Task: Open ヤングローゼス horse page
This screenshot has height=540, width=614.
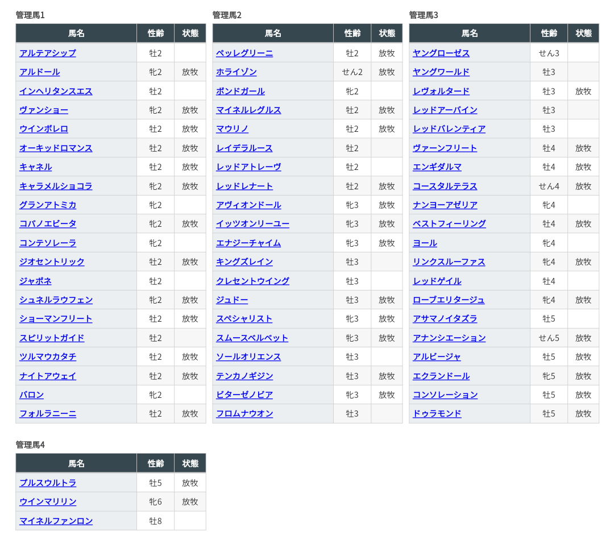Action: 441,53
